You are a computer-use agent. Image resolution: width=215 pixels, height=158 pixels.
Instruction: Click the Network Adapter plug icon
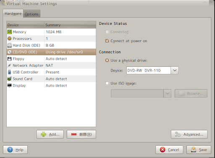pyautogui.click(x=9, y=66)
